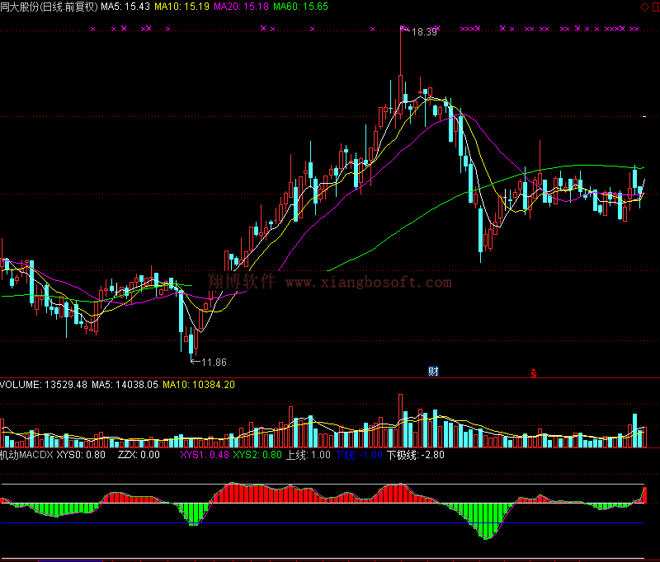Click the VOLUME: 13529.48 label
This screenshot has width=660, height=562.
(x=44, y=385)
